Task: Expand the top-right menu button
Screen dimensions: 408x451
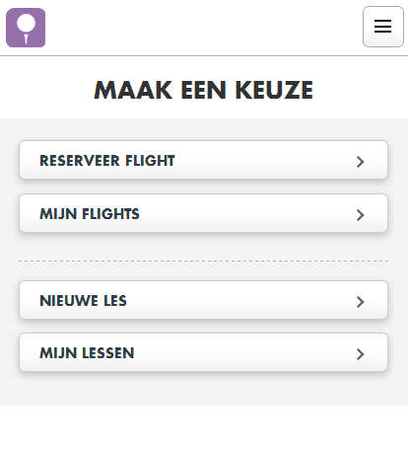Action: [x=383, y=27]
